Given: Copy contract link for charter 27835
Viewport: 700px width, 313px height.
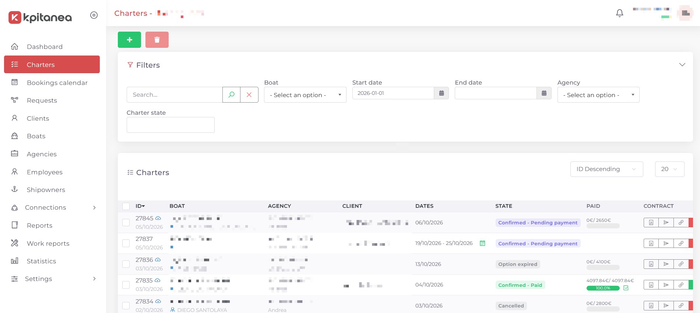Looking at the screenshot, I should click(681, 285).
